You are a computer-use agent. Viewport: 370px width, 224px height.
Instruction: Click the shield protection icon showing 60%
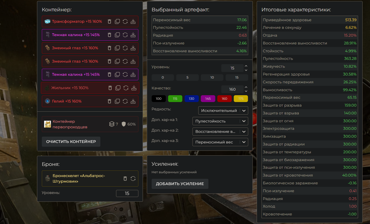(x=124, y=124)
